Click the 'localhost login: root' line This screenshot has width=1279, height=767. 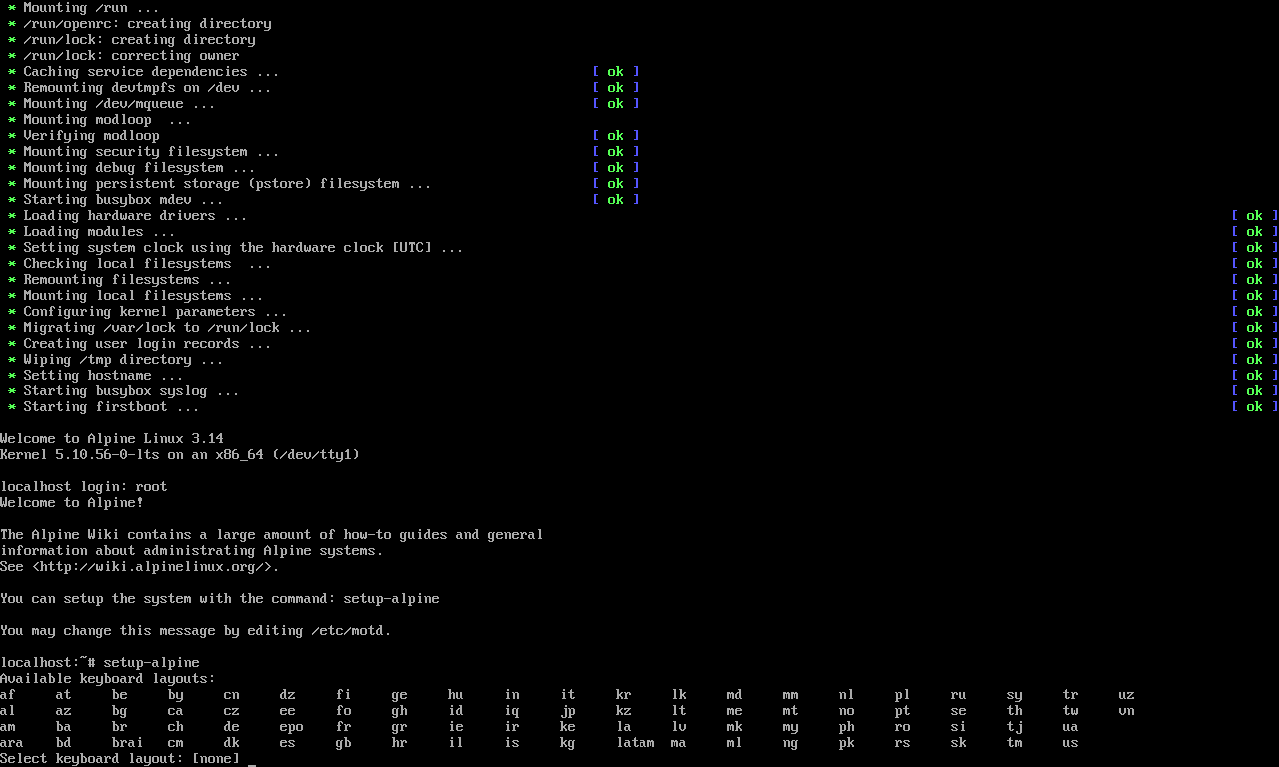tap(84, 487)
